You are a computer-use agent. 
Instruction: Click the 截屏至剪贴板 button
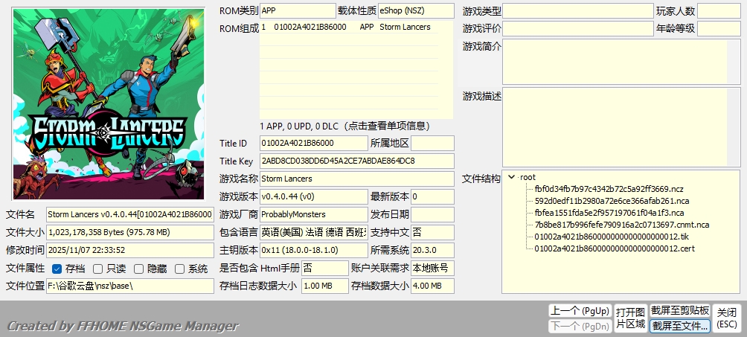[x=679, y=310]
